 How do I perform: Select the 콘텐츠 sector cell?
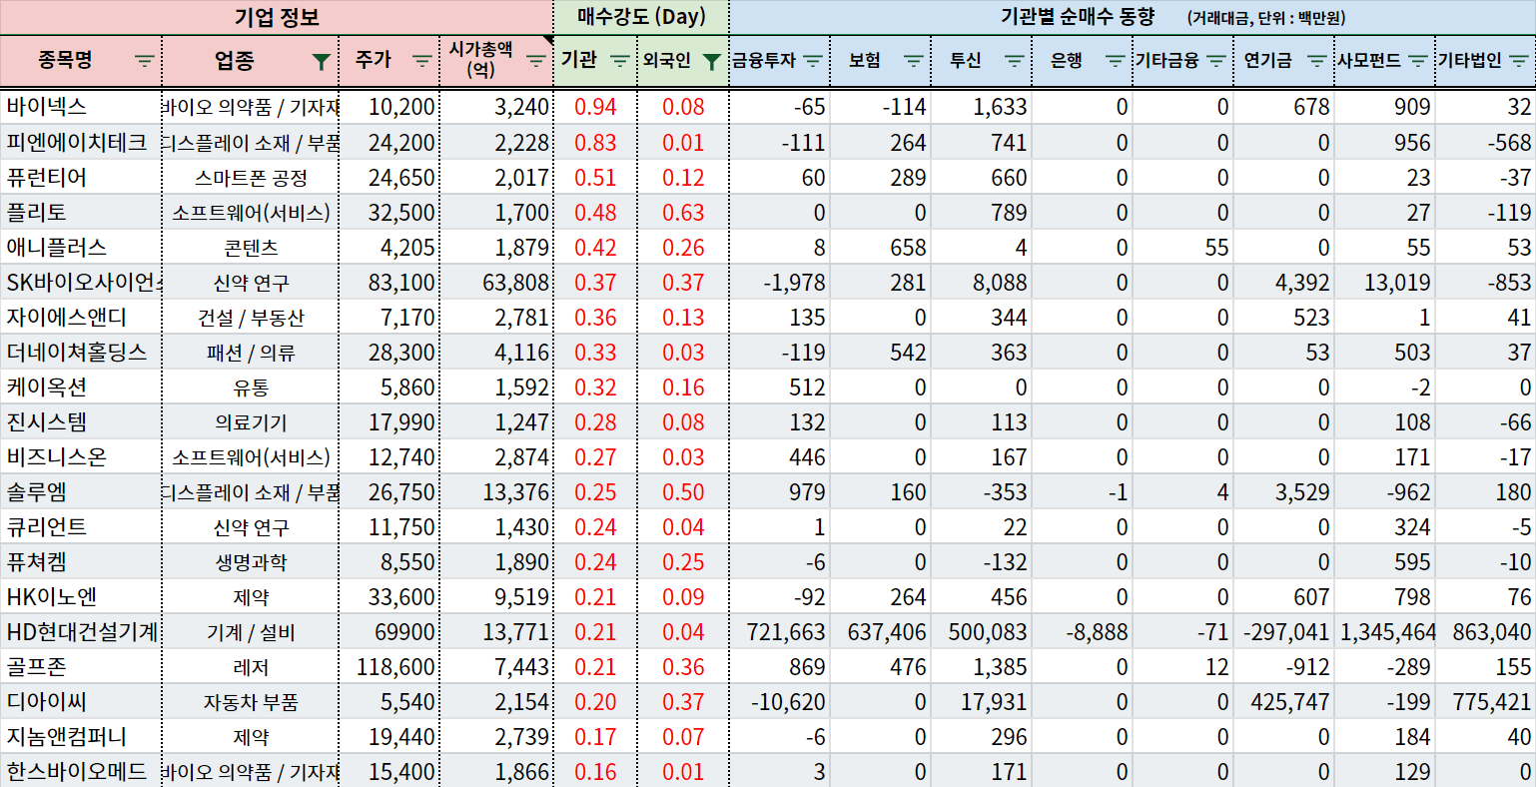pos(251,248)
